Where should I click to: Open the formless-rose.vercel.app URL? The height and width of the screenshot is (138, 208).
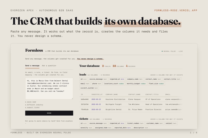(x=176, y=11)
